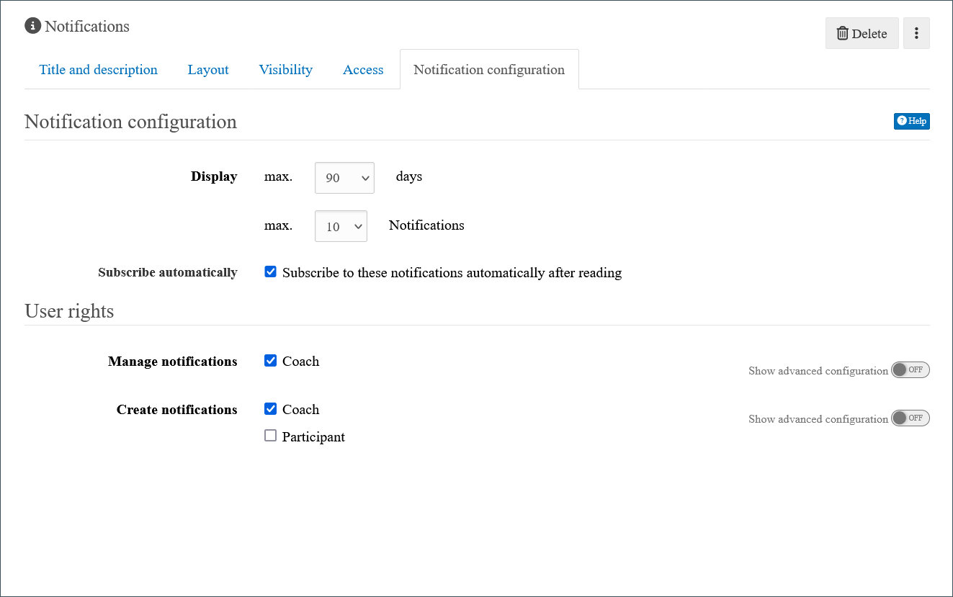The image size is (953, 597).
Task: Open the max Notifications dropdown showing 10
Action: [341, 226]
